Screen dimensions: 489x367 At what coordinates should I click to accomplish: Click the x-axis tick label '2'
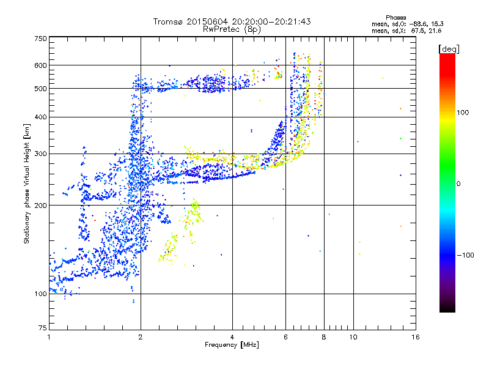(x=141, y=337)
